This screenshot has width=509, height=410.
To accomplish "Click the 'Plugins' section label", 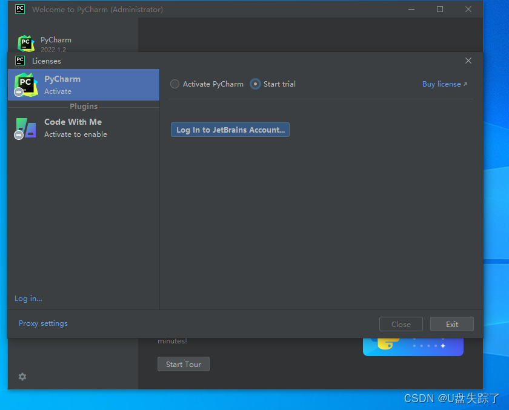I will point(84,107).
